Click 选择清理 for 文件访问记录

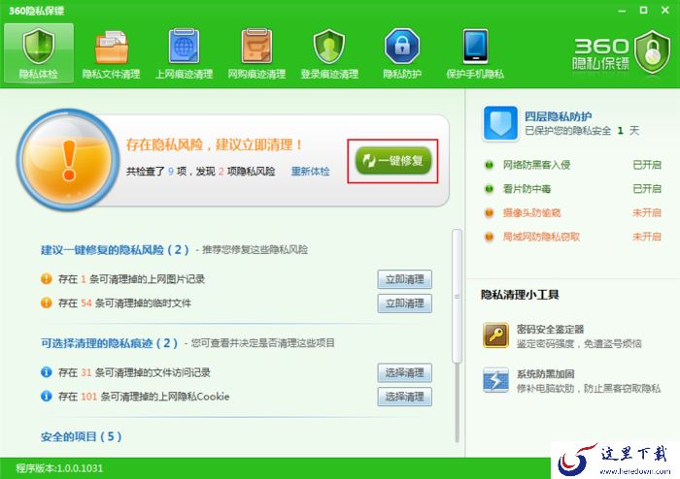click(x=405, y=373)
